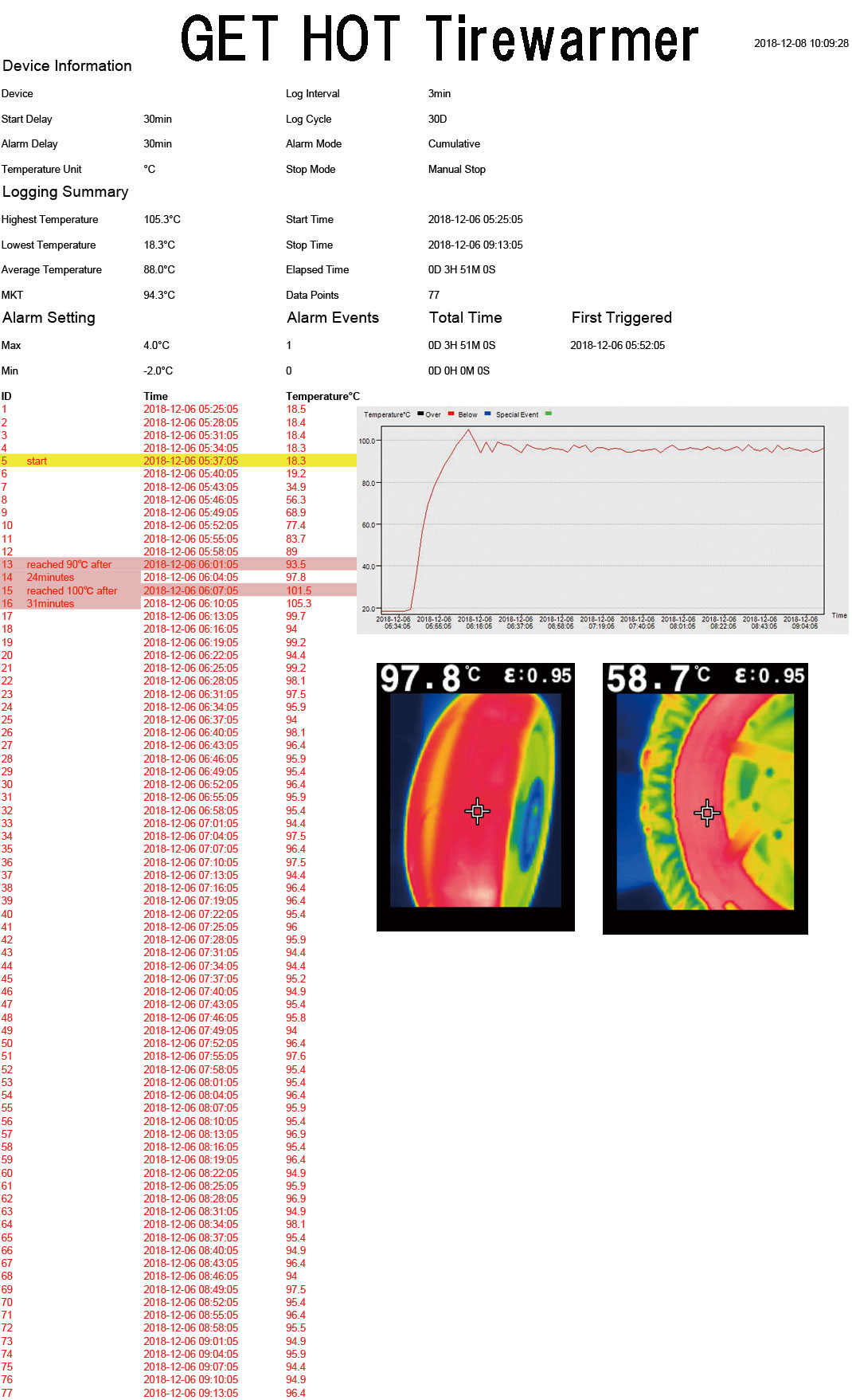Screen dimensions: 852x1400
Task: Click the red Over legend swatch
Action: (x=451, y=414)
